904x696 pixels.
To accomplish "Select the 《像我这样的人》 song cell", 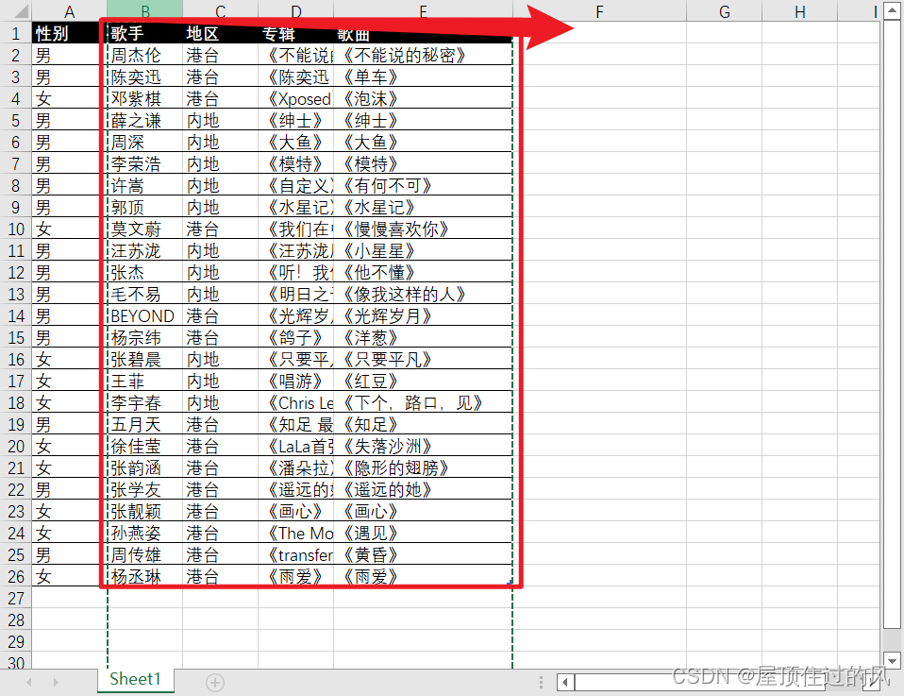I will (x=423, y=294).
